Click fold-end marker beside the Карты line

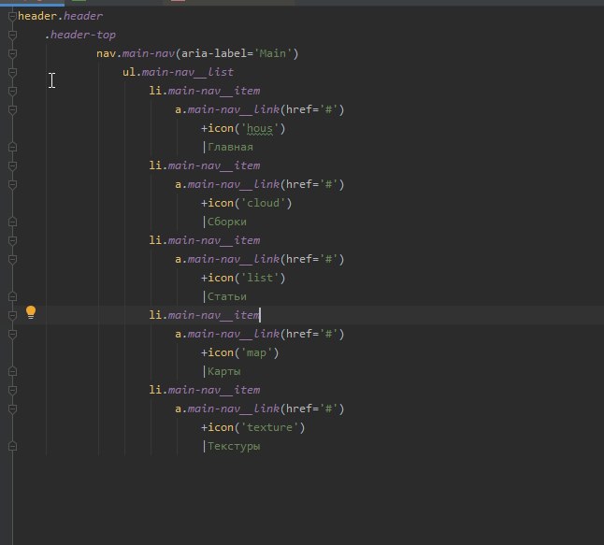(12, 372)
